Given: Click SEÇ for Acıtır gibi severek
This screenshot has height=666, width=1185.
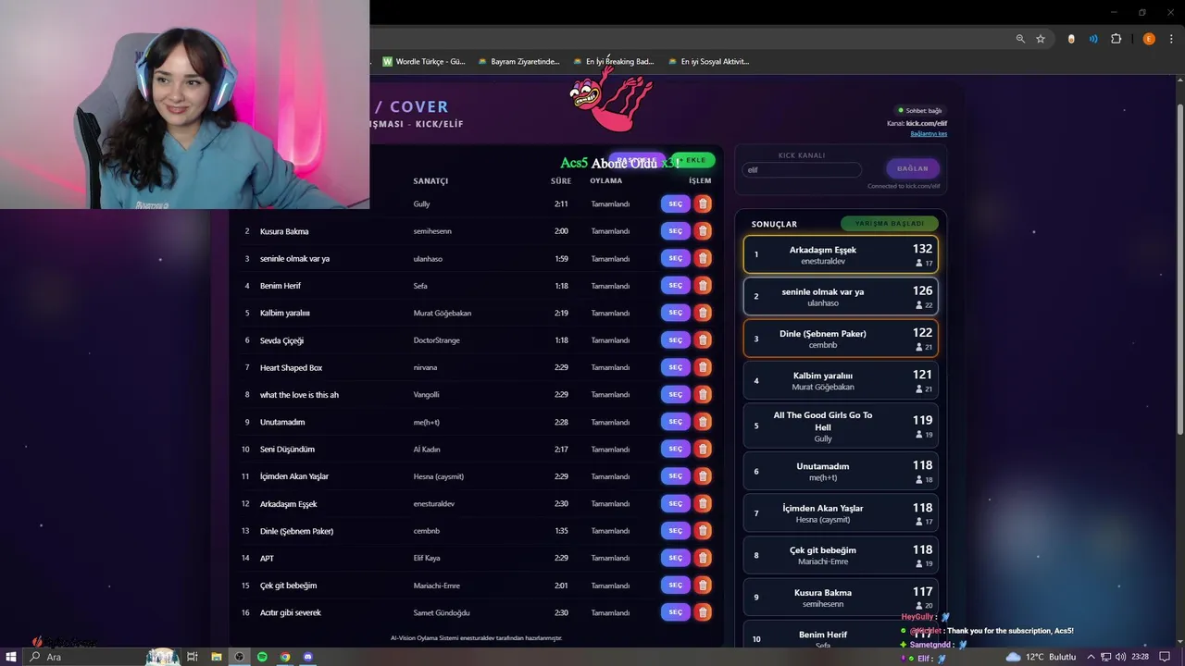Looking at the screenshot, I should click(x=675, y=612).
